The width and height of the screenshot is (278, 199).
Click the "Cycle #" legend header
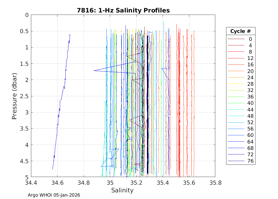240,31
